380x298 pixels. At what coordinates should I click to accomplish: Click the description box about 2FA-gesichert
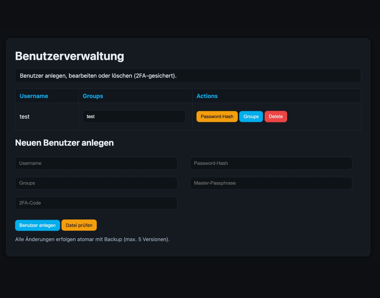coord(188,76)
